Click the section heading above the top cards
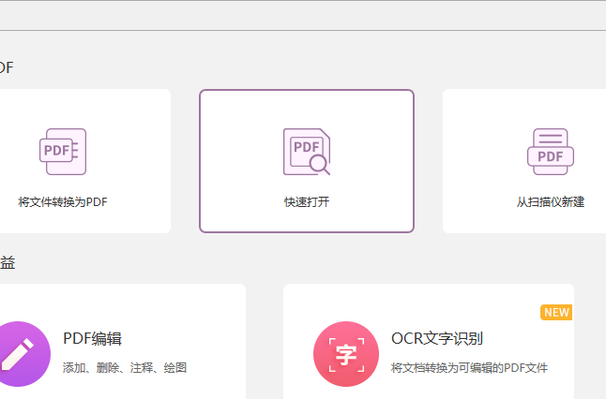 click(x=7, y=67)
